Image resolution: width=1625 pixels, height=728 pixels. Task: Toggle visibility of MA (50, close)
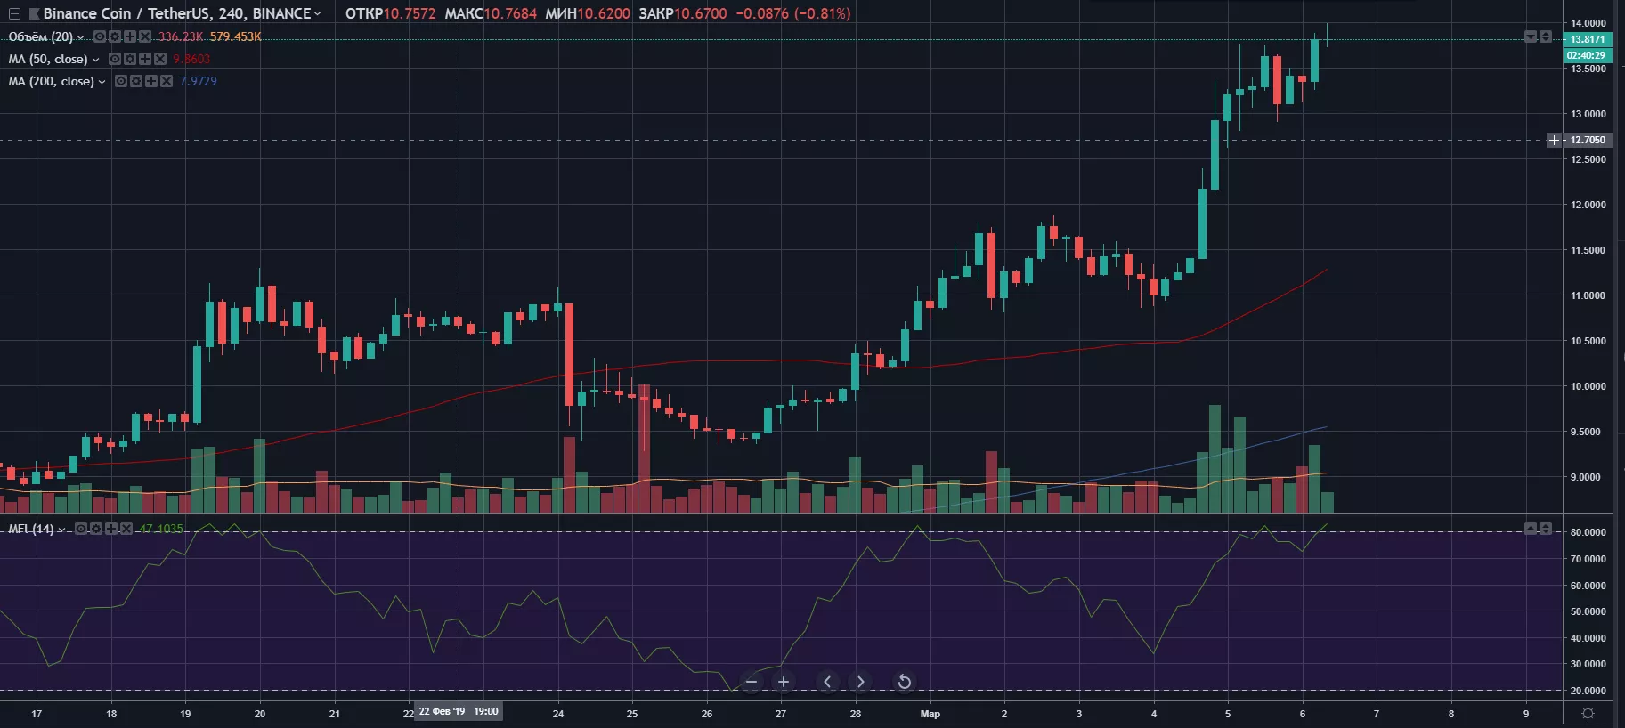tap(115, 59)
